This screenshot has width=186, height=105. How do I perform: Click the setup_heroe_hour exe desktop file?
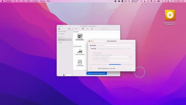tap(170, 15)
